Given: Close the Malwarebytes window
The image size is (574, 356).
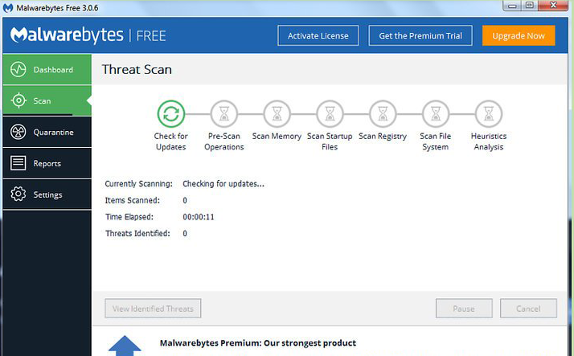Looking at the screenshot, I should [553, 6].
